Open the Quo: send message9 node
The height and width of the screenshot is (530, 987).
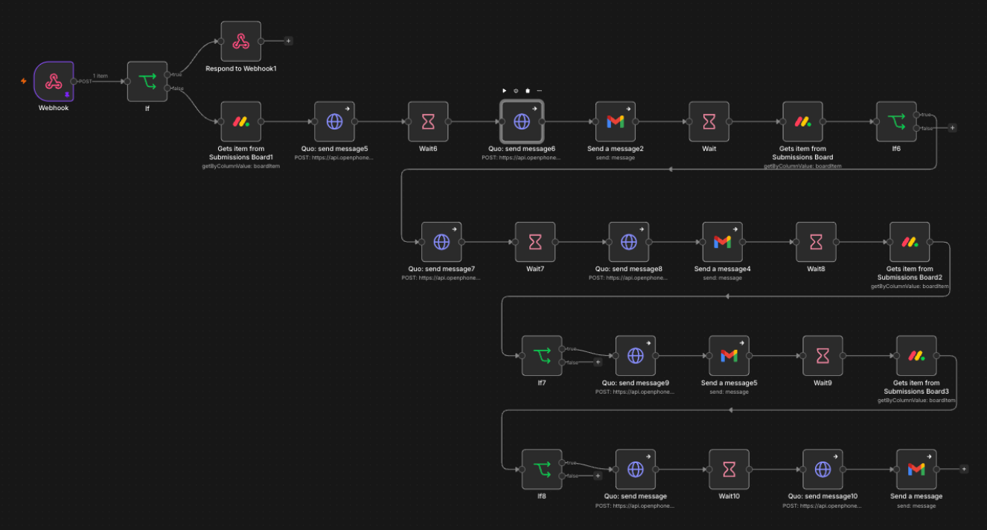tap(636, 356)
